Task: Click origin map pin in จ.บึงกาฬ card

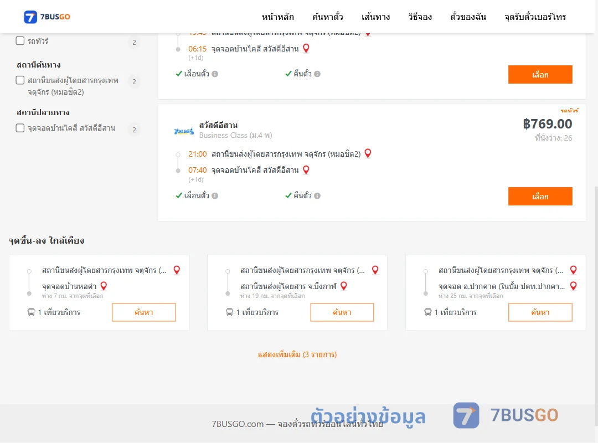Action: click(375, 270)
